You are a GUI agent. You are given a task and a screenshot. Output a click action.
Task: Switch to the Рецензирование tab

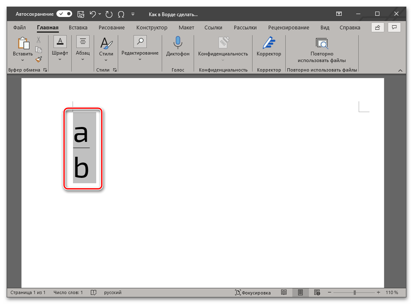(x=288, y=28)
